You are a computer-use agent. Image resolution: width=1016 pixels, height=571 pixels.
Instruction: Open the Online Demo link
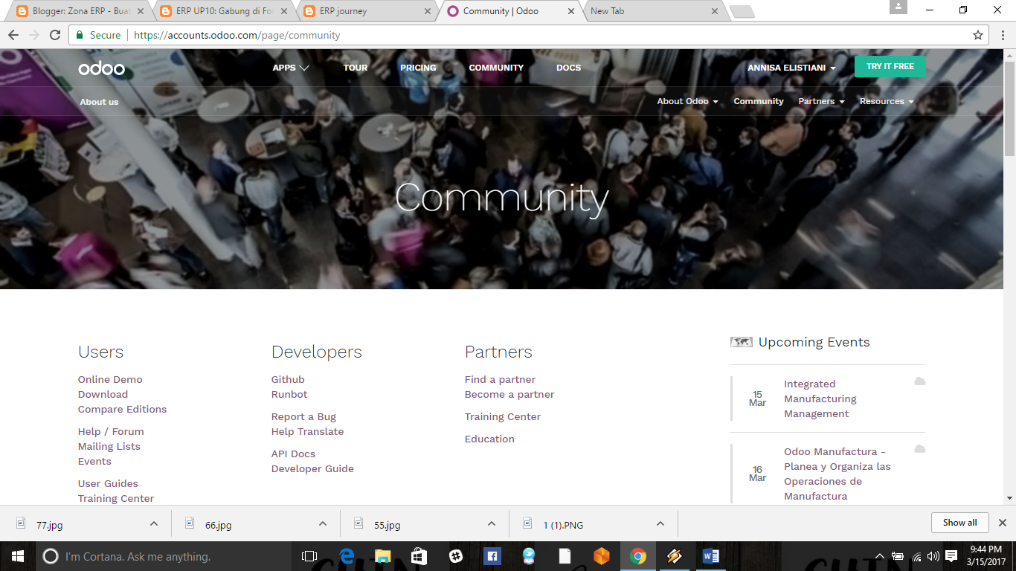point(110,379)
